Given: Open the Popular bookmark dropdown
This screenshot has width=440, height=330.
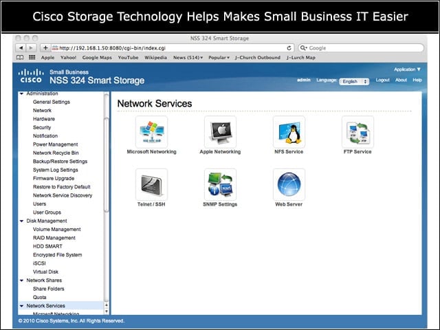Looking at the screenshot, I should tap(219, 58).
